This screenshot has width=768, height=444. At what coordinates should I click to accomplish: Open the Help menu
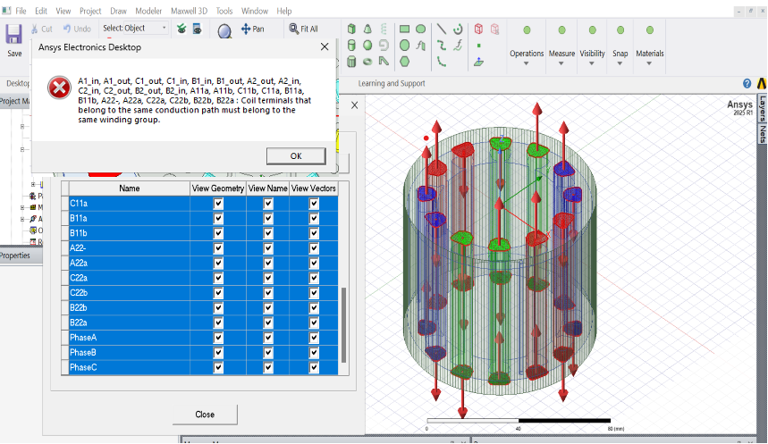click(x=284, y=11)
